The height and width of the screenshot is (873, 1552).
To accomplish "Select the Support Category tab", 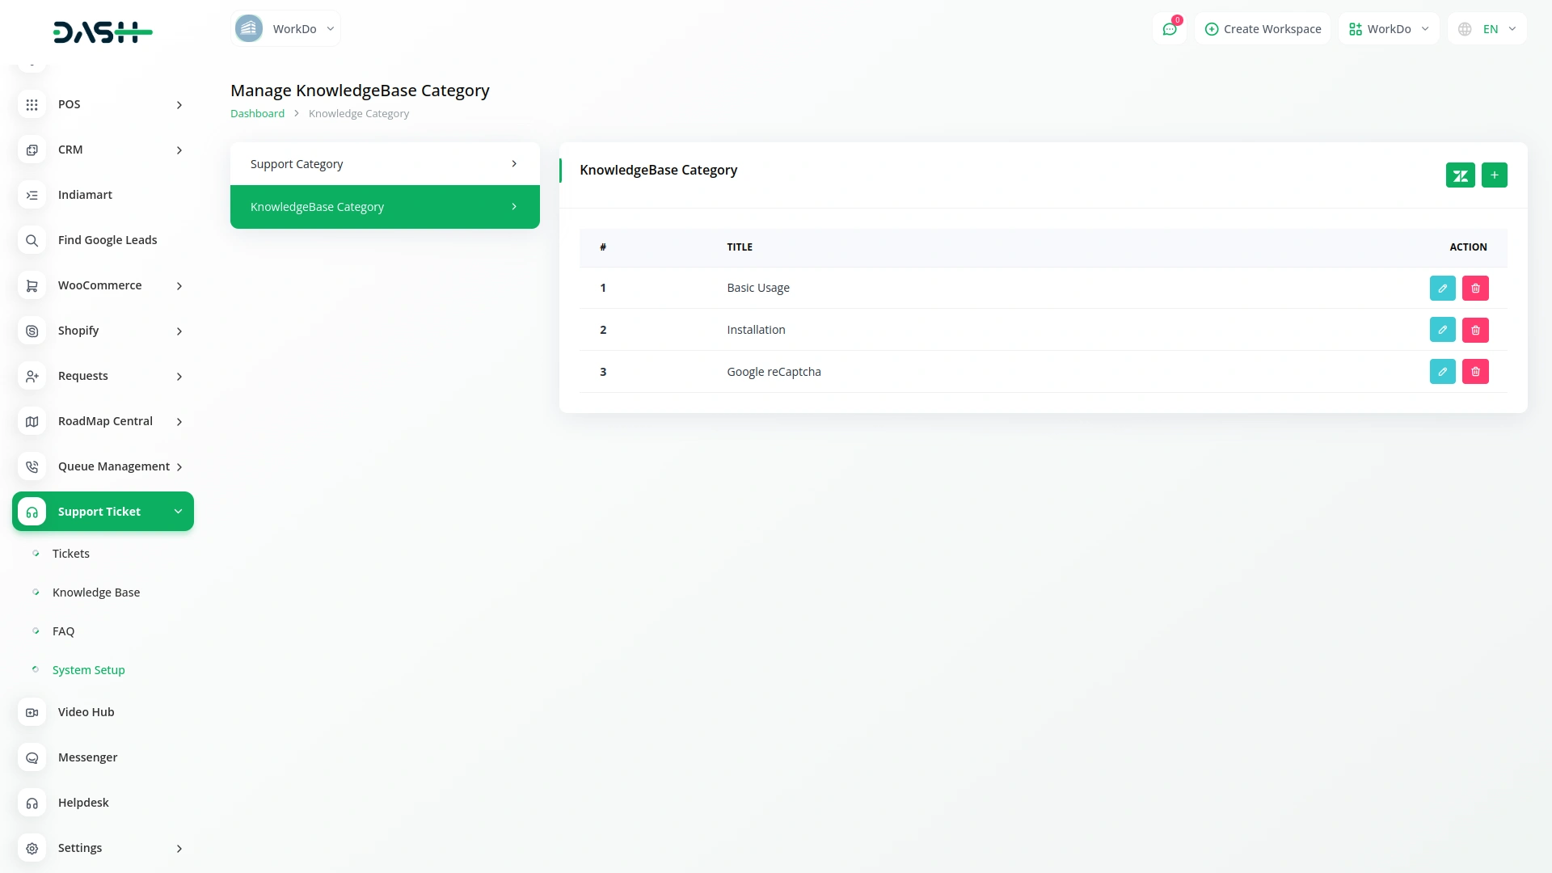I will point(385,163).
